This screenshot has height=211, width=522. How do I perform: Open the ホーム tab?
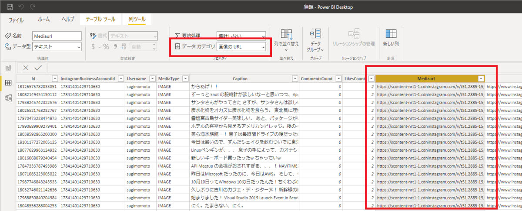[x=43, y=19]
